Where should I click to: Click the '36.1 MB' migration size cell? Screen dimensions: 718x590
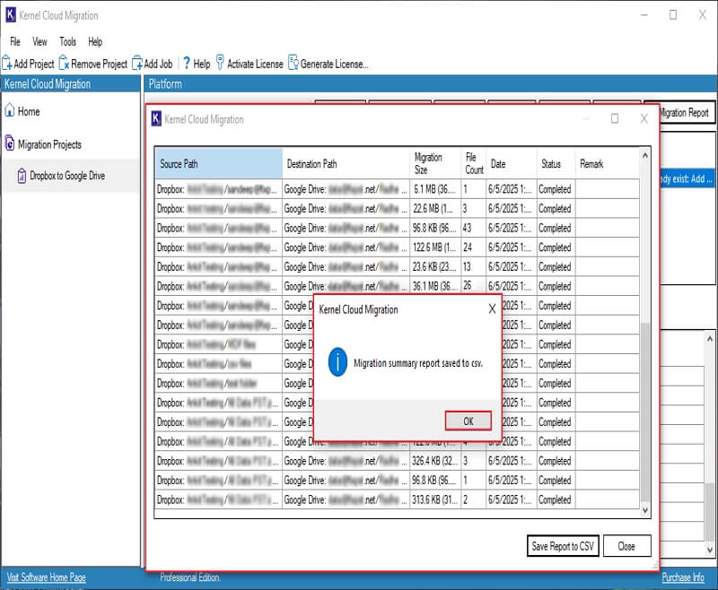pyautogui.click(x=435, y=286)
